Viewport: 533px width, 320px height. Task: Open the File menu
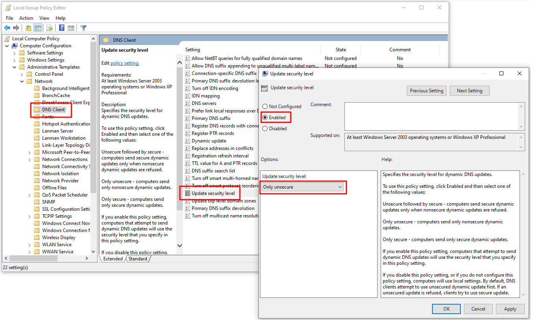pos(9,18)
